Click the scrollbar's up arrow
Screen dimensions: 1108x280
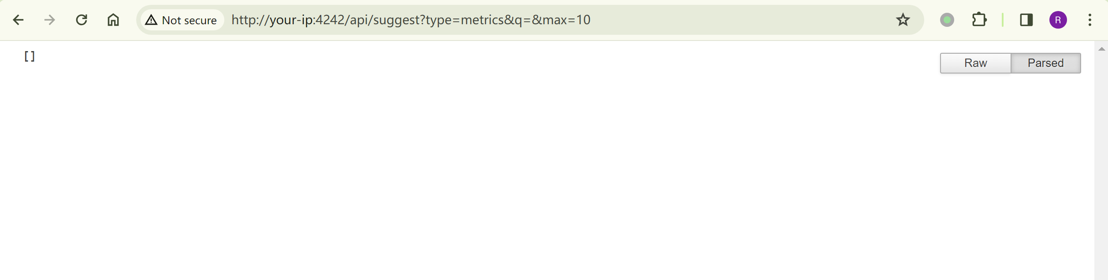(1102, 49)
